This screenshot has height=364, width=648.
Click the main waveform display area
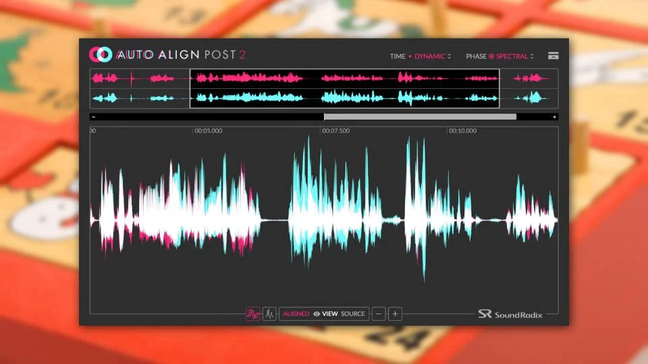(x=324, y=220)
